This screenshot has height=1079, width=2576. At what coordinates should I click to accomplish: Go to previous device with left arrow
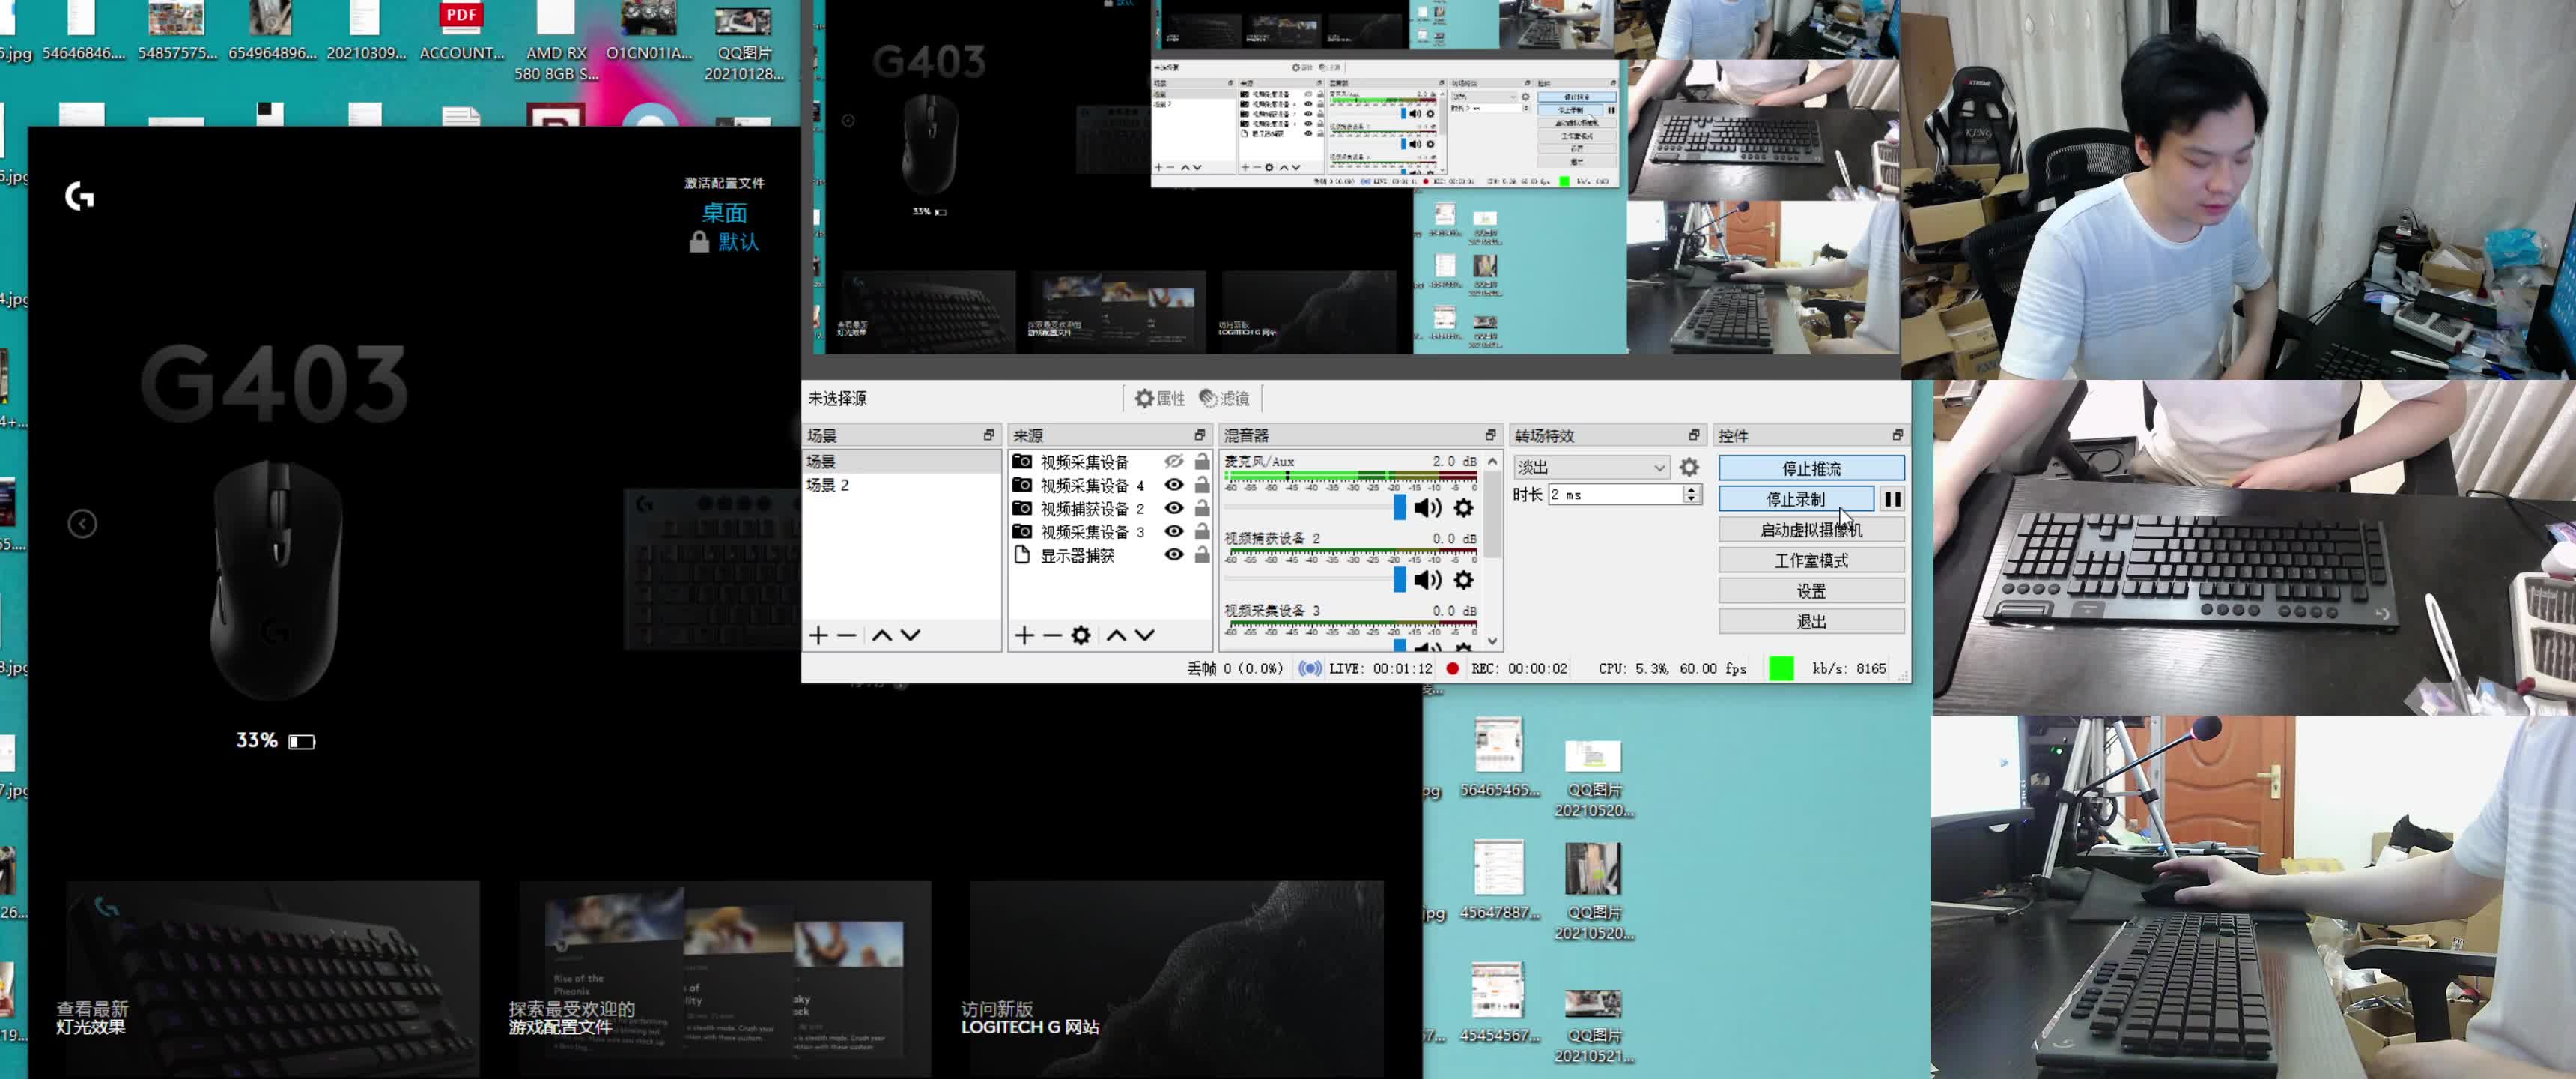click(x=82, y=524)
